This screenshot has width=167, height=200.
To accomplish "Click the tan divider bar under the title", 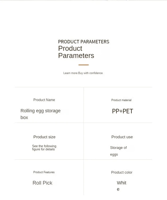I will 83,65.
